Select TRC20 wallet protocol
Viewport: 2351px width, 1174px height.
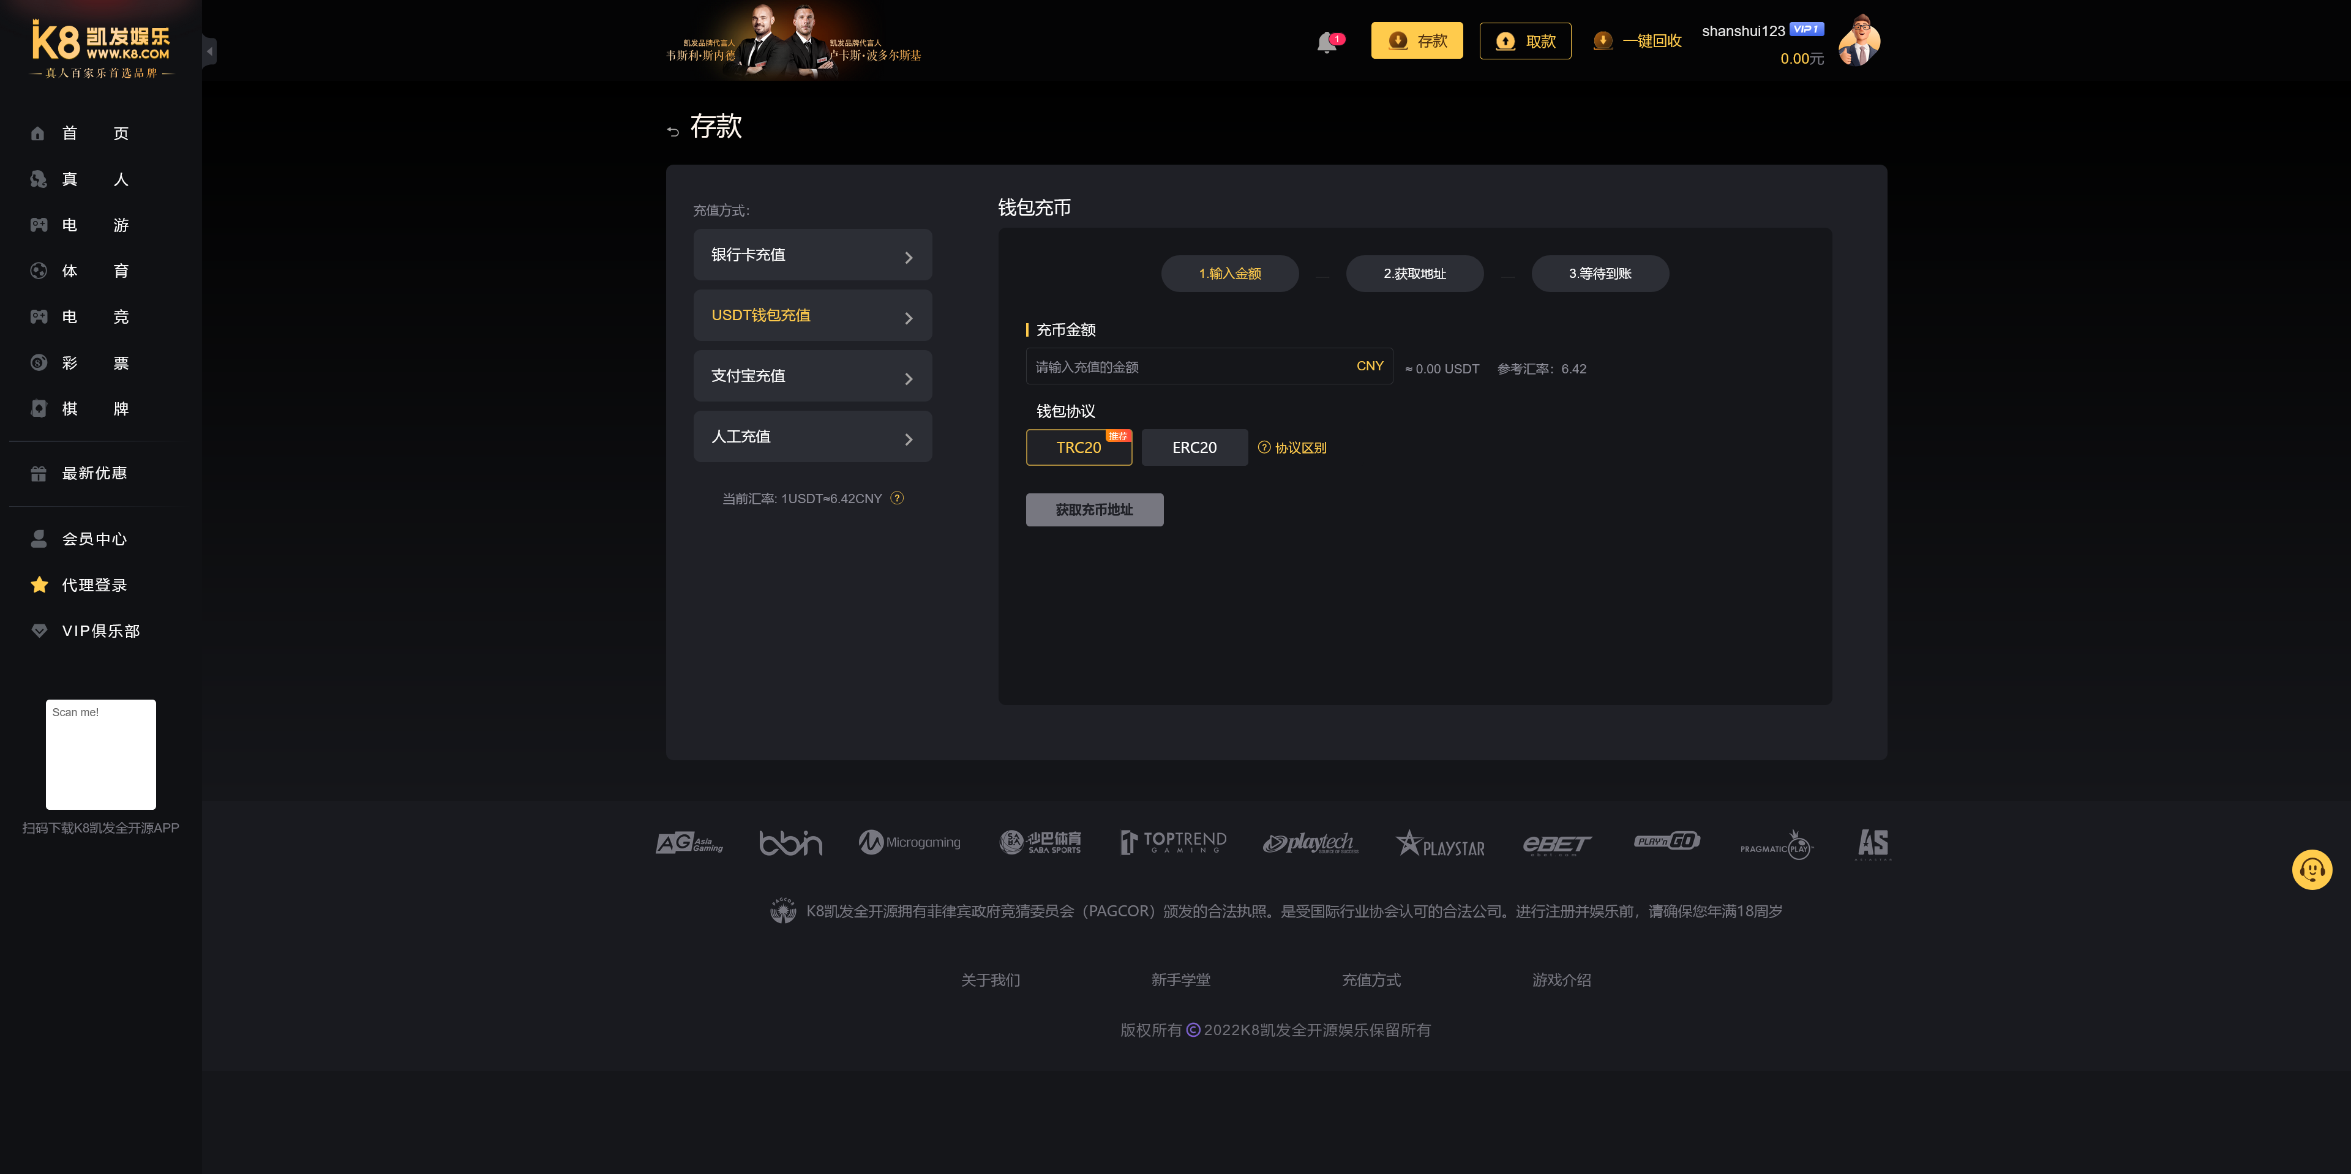(x=1079, y=448)
